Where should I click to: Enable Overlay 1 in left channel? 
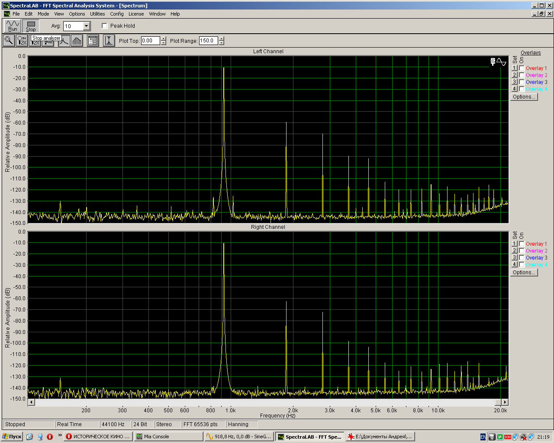[x=522, y=68]
